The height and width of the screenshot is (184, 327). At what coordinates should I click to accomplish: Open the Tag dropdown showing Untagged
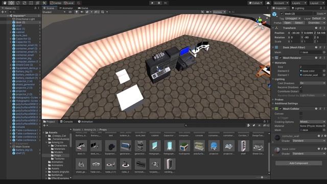coord(293,18)
